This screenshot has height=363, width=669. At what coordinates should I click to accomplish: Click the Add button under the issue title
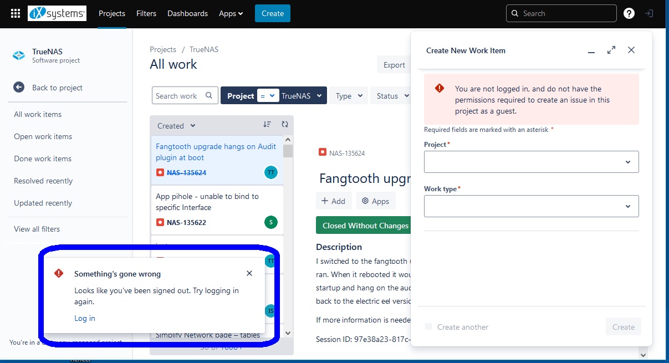pyautogui.click(x=334, y=201)
